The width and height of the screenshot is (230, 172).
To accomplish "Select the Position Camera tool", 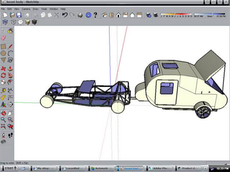I will click(3, 135).
